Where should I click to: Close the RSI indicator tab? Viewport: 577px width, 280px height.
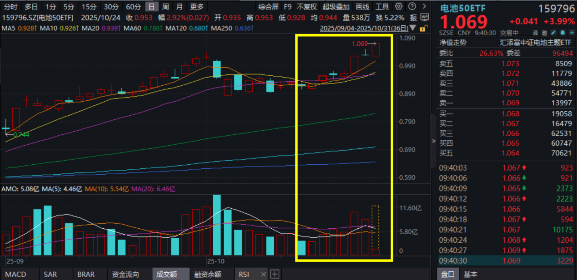click(x=263, y=274)
